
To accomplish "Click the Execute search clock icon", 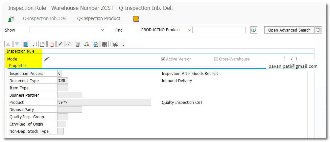I will [253, 30].
